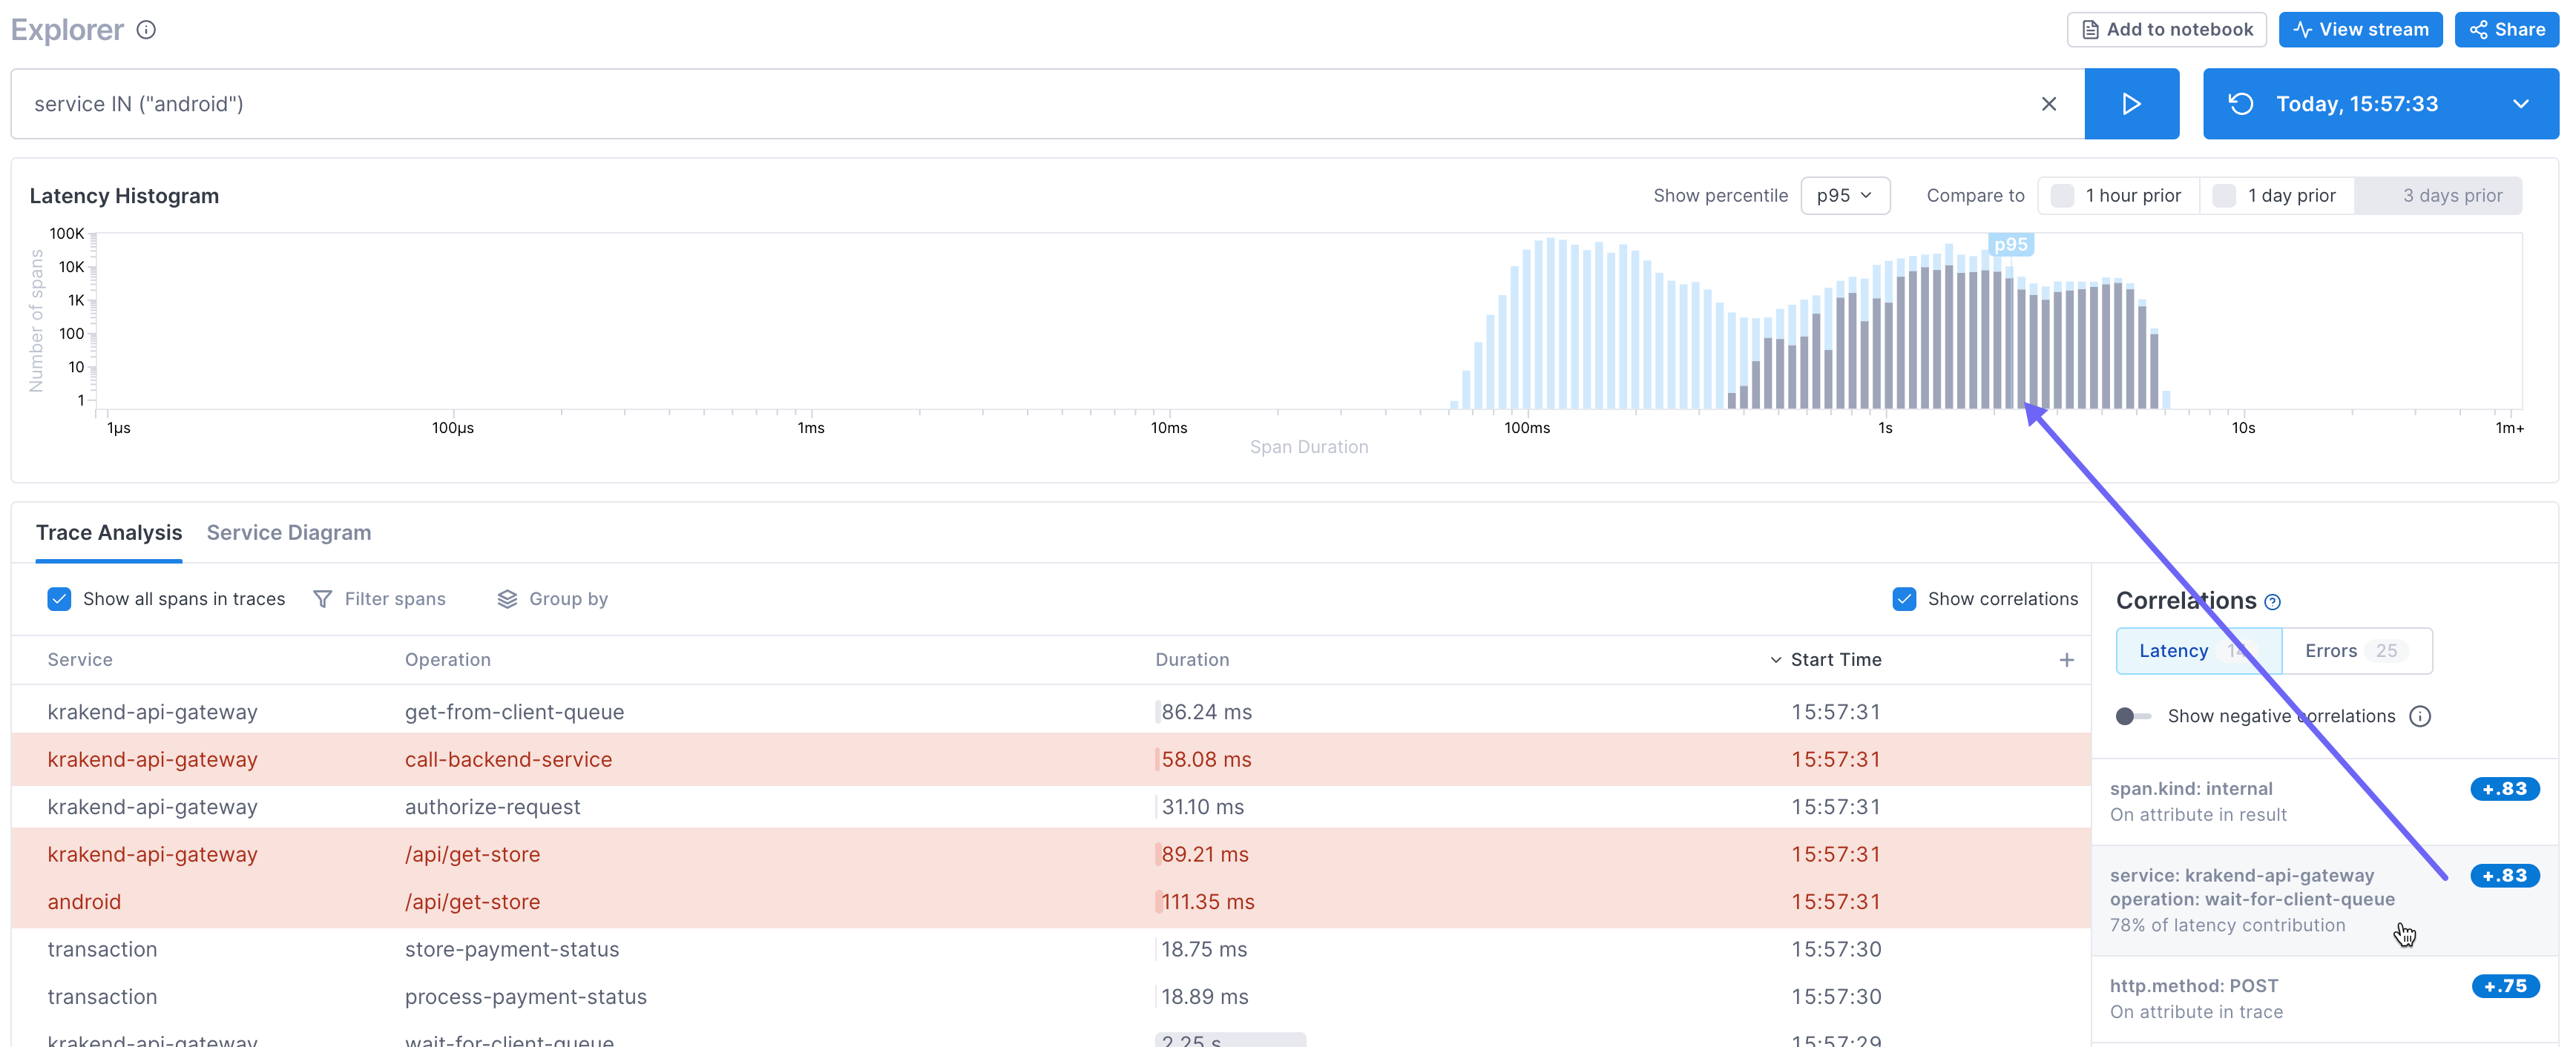
Task: Run the query with play button
Action: 2130,104
